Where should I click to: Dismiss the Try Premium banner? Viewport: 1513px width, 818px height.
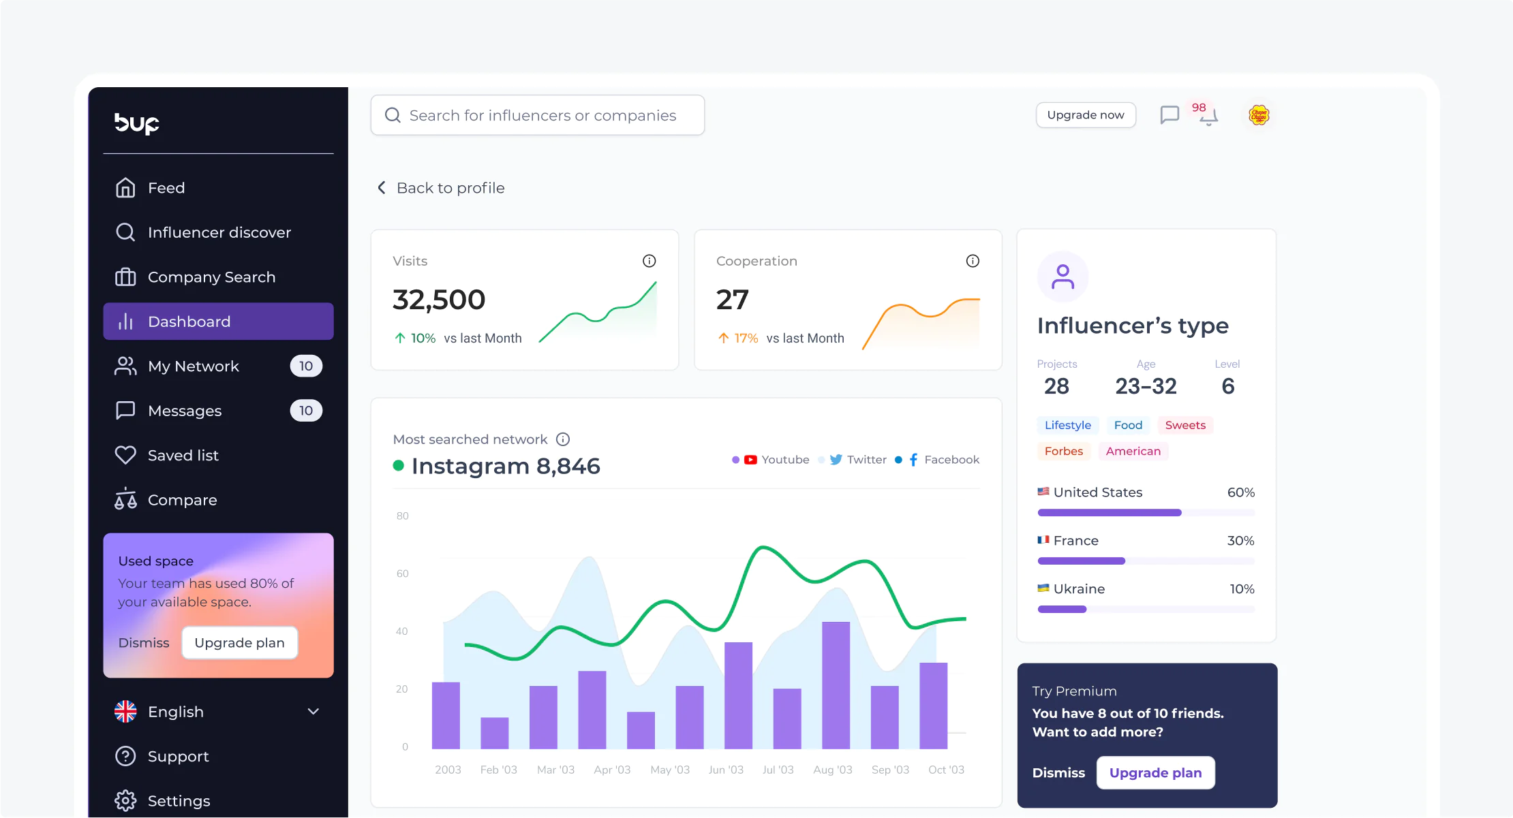[x=1058, y=773]
